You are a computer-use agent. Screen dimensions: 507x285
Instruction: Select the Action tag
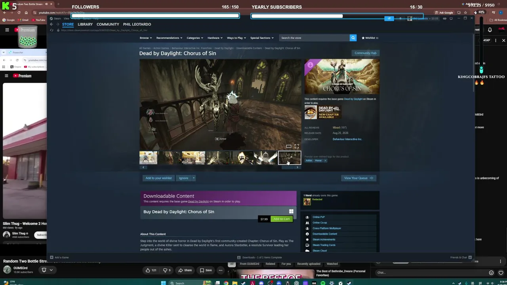tap(309, 161)
